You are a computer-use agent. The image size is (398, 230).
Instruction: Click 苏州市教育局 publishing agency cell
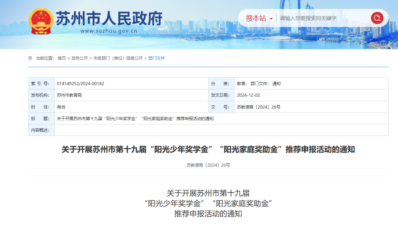click(x=69, y=95)
